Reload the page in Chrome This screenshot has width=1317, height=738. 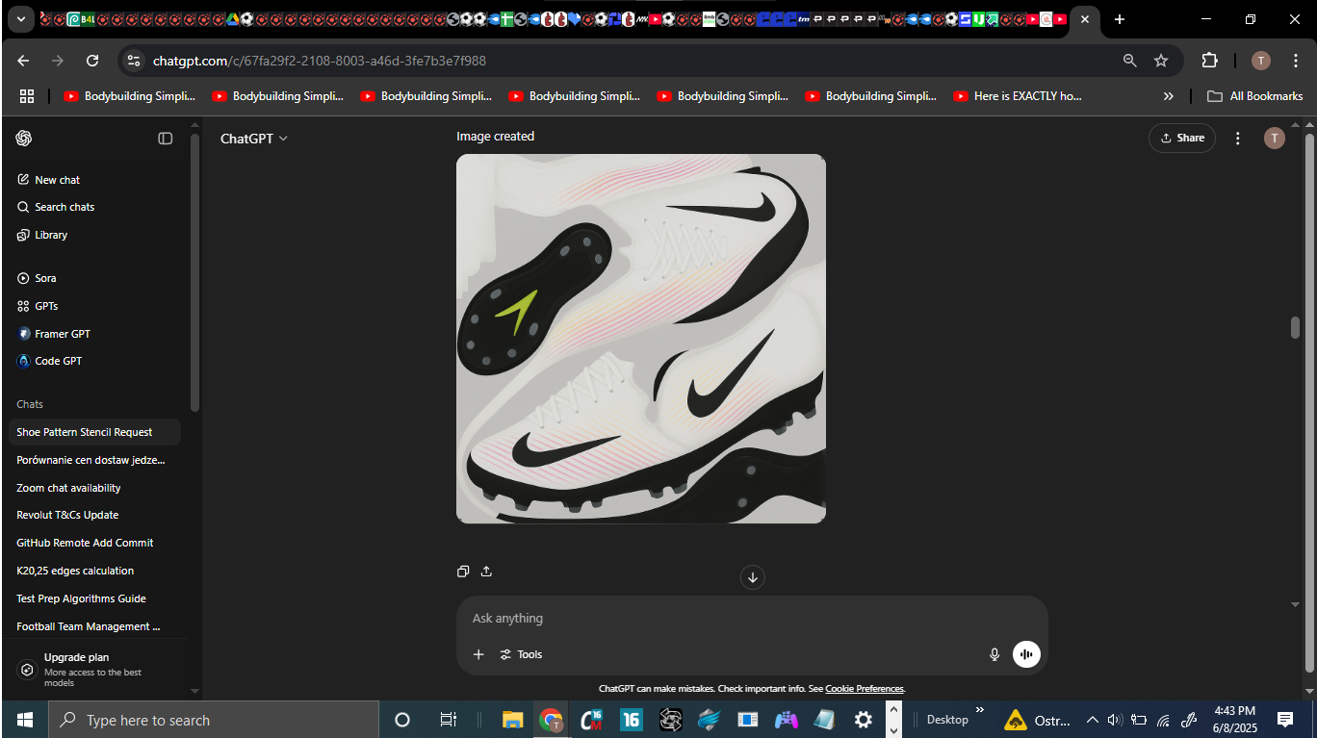92,61
